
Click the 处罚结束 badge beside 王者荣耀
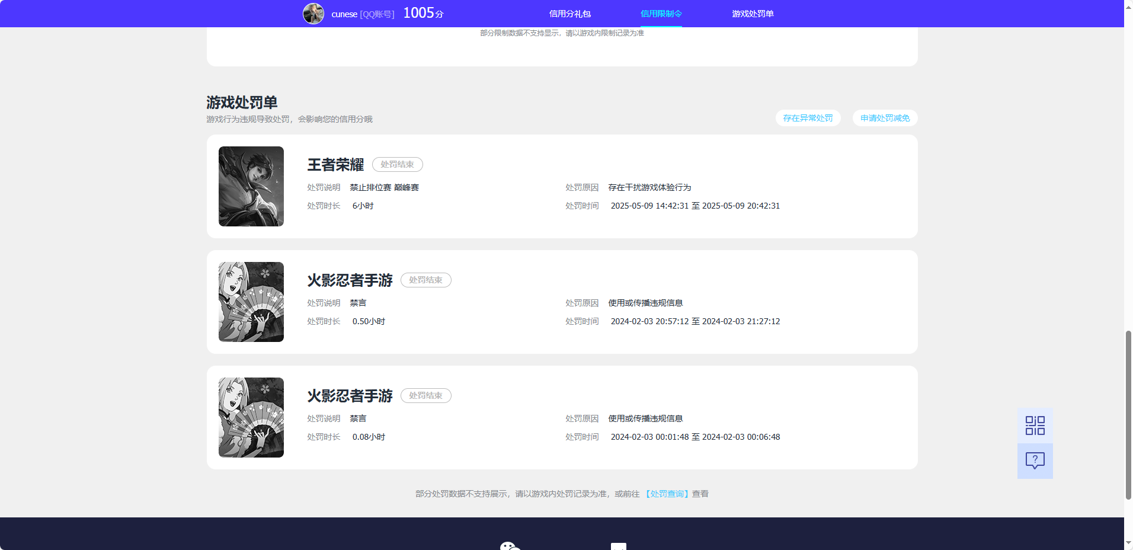[397, 165]
